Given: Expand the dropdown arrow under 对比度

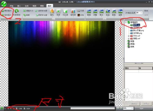Looking at the screenshot, I should point(65,17).
